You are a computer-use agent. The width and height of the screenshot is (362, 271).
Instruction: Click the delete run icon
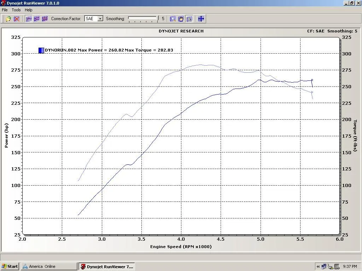click(17, 19)
